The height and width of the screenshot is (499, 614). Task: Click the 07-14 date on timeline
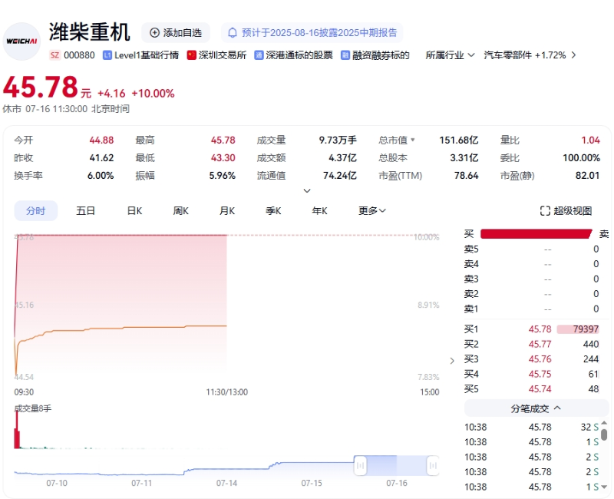click(226, 483)
